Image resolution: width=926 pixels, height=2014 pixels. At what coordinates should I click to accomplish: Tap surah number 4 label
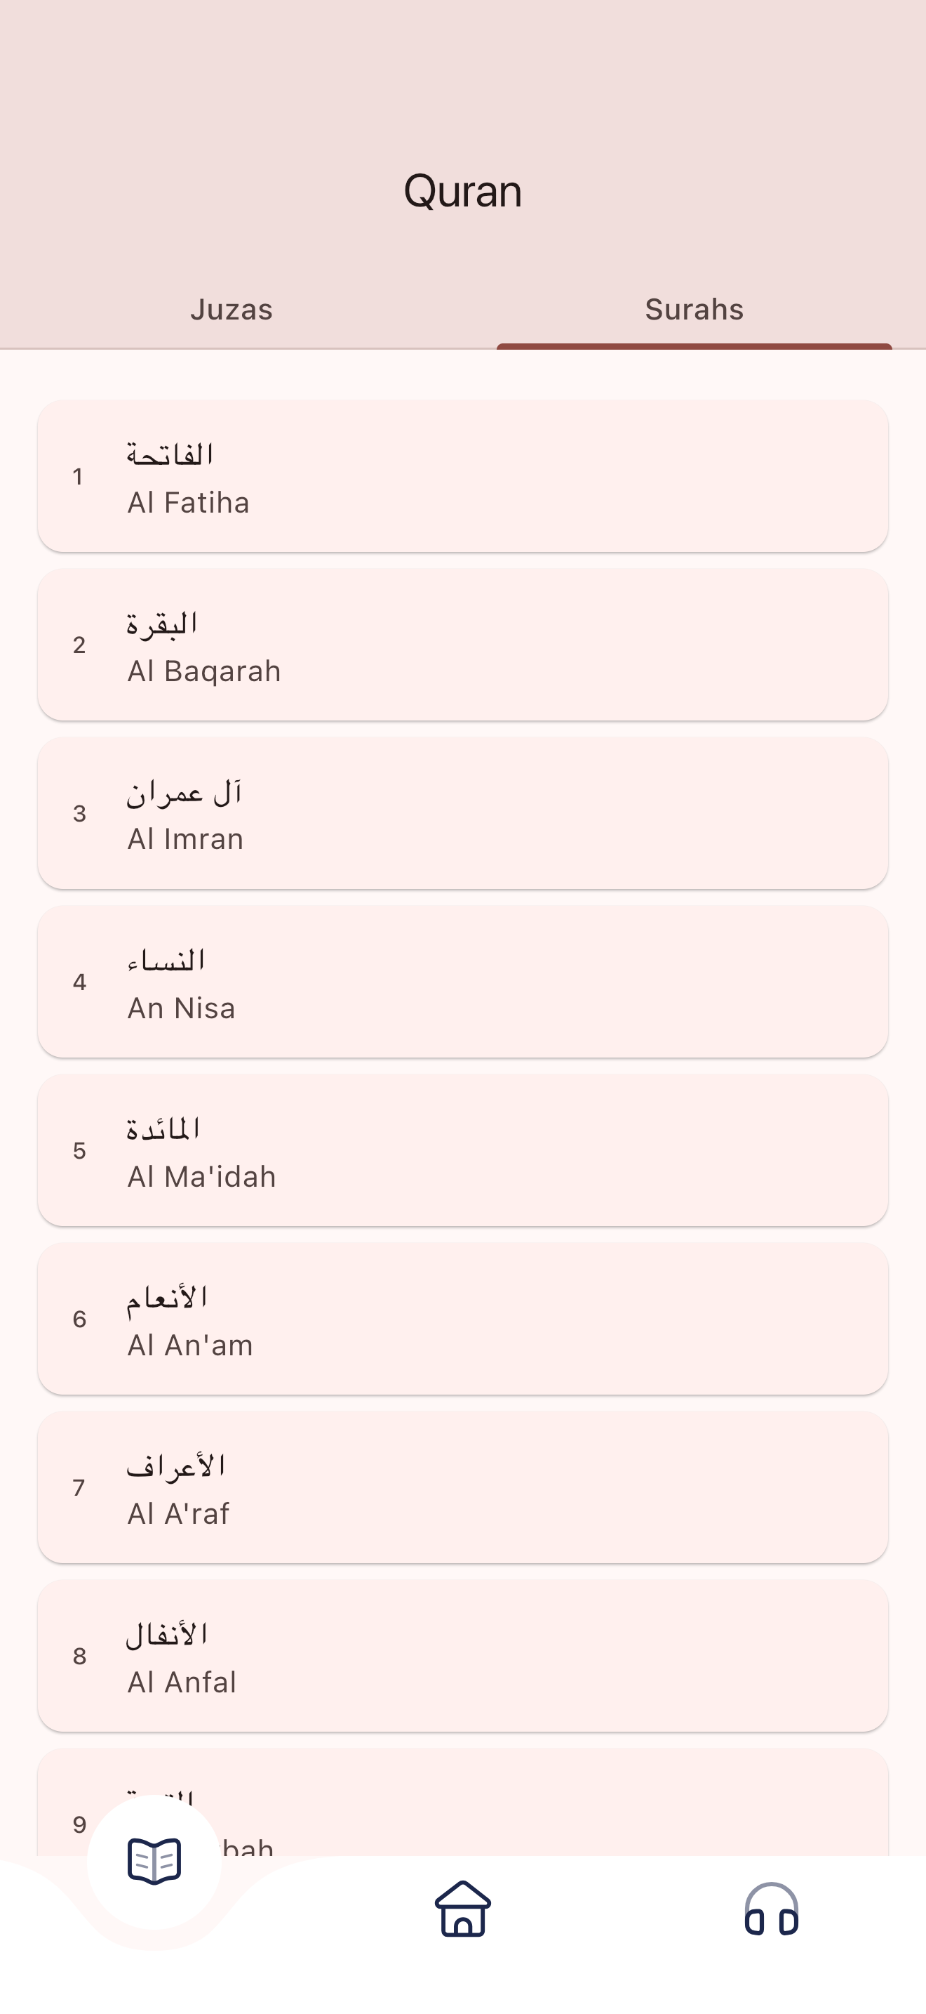(80, 982)
